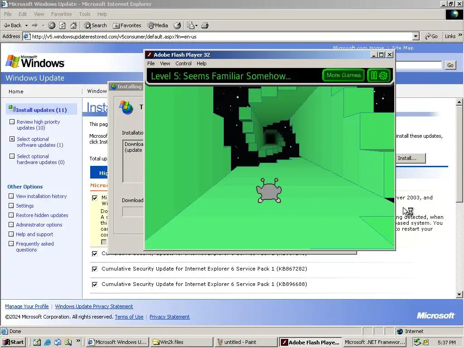
Task: Click Show Desktop quick launch icon
Action: click(x=37, y=342)
